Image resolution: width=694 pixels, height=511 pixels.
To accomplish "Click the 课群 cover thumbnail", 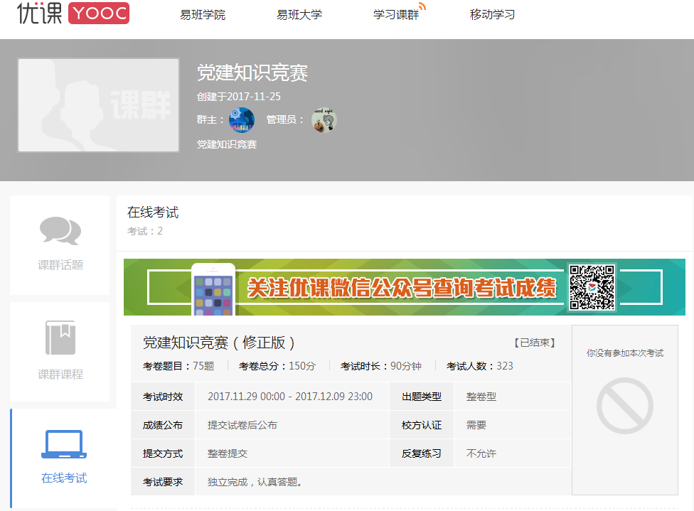I will click(x=98, y=105).
